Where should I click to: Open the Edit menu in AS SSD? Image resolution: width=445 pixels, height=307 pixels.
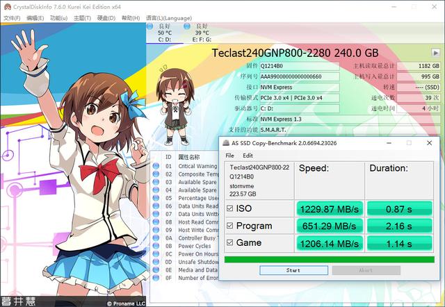[x=248, y=156]
